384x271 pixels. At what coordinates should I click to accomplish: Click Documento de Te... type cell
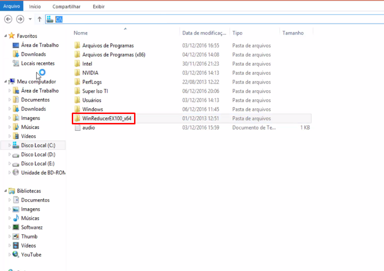point(254,128)
